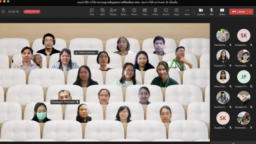
Task: Expand the Leave options arrow
Action: tap(250, 12)
